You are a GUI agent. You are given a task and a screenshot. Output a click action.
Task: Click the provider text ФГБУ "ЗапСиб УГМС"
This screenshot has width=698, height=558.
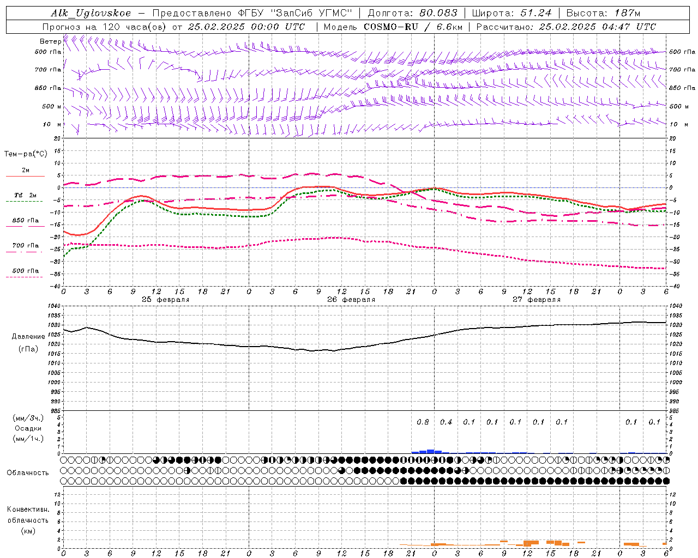tap(296, 13)
